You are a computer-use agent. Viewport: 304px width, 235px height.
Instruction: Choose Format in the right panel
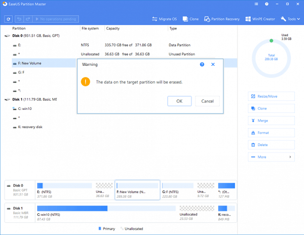click(x=271, y=133)
